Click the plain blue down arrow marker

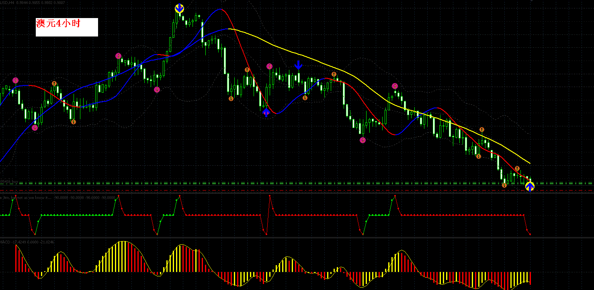(x=298, y=65)
